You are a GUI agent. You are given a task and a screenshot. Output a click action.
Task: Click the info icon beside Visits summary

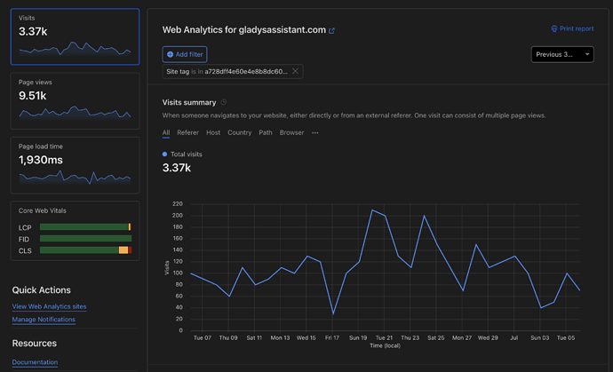224,103
